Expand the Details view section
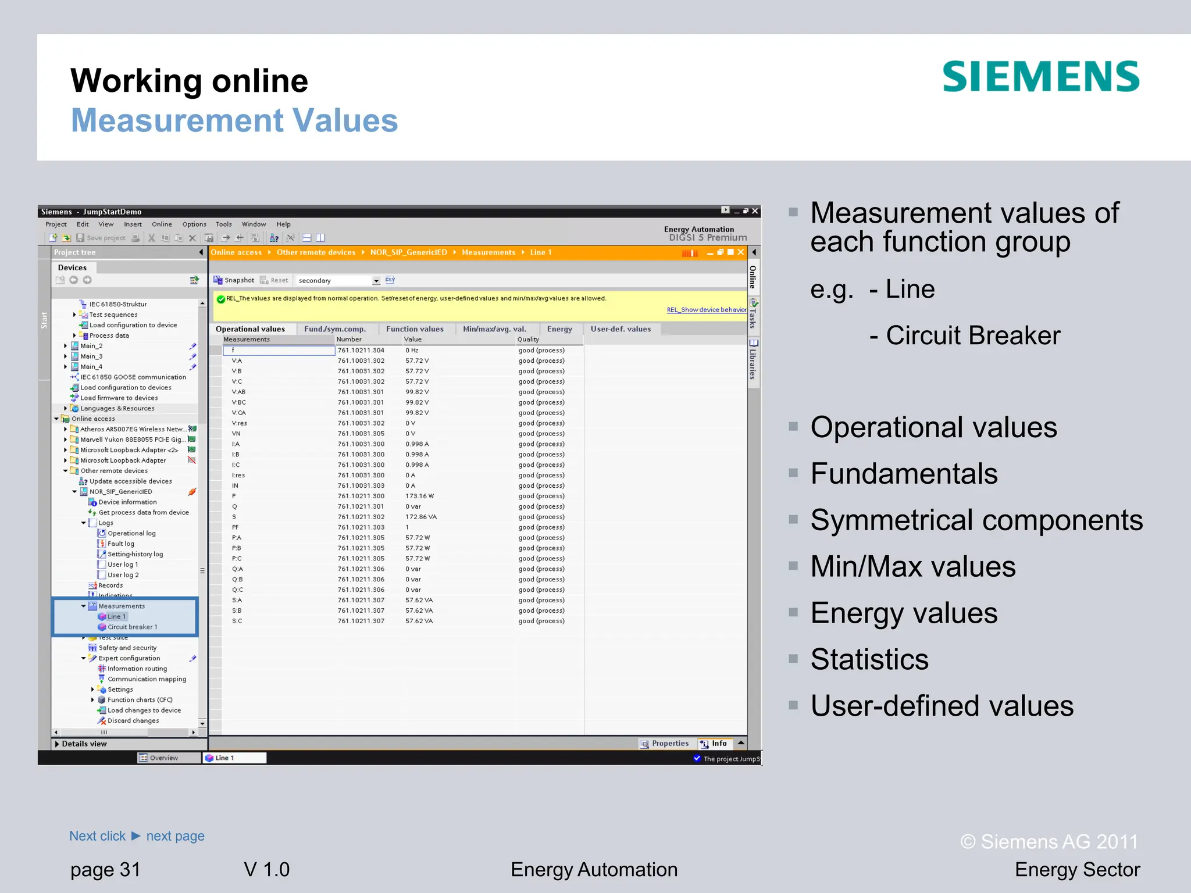 tap(57, 744)
